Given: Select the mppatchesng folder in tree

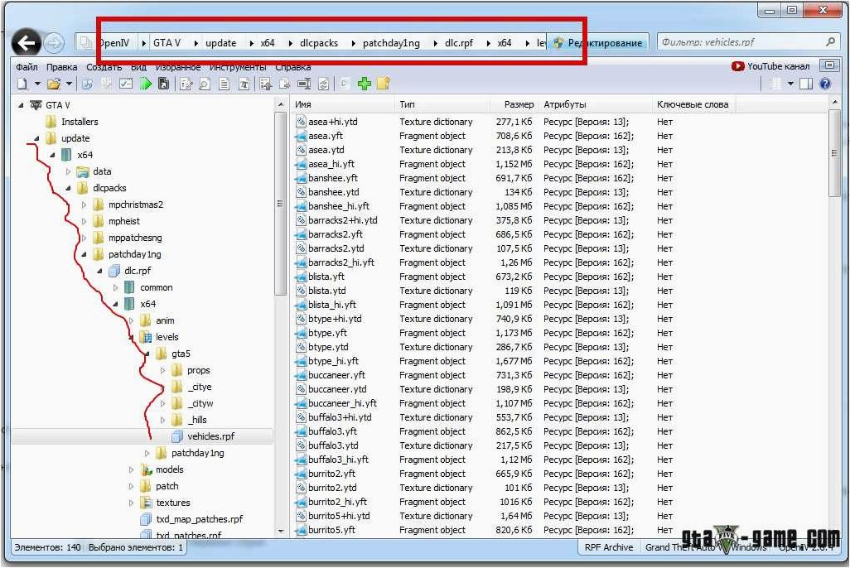Looking at the screenshot, I should tap(135, 238).
